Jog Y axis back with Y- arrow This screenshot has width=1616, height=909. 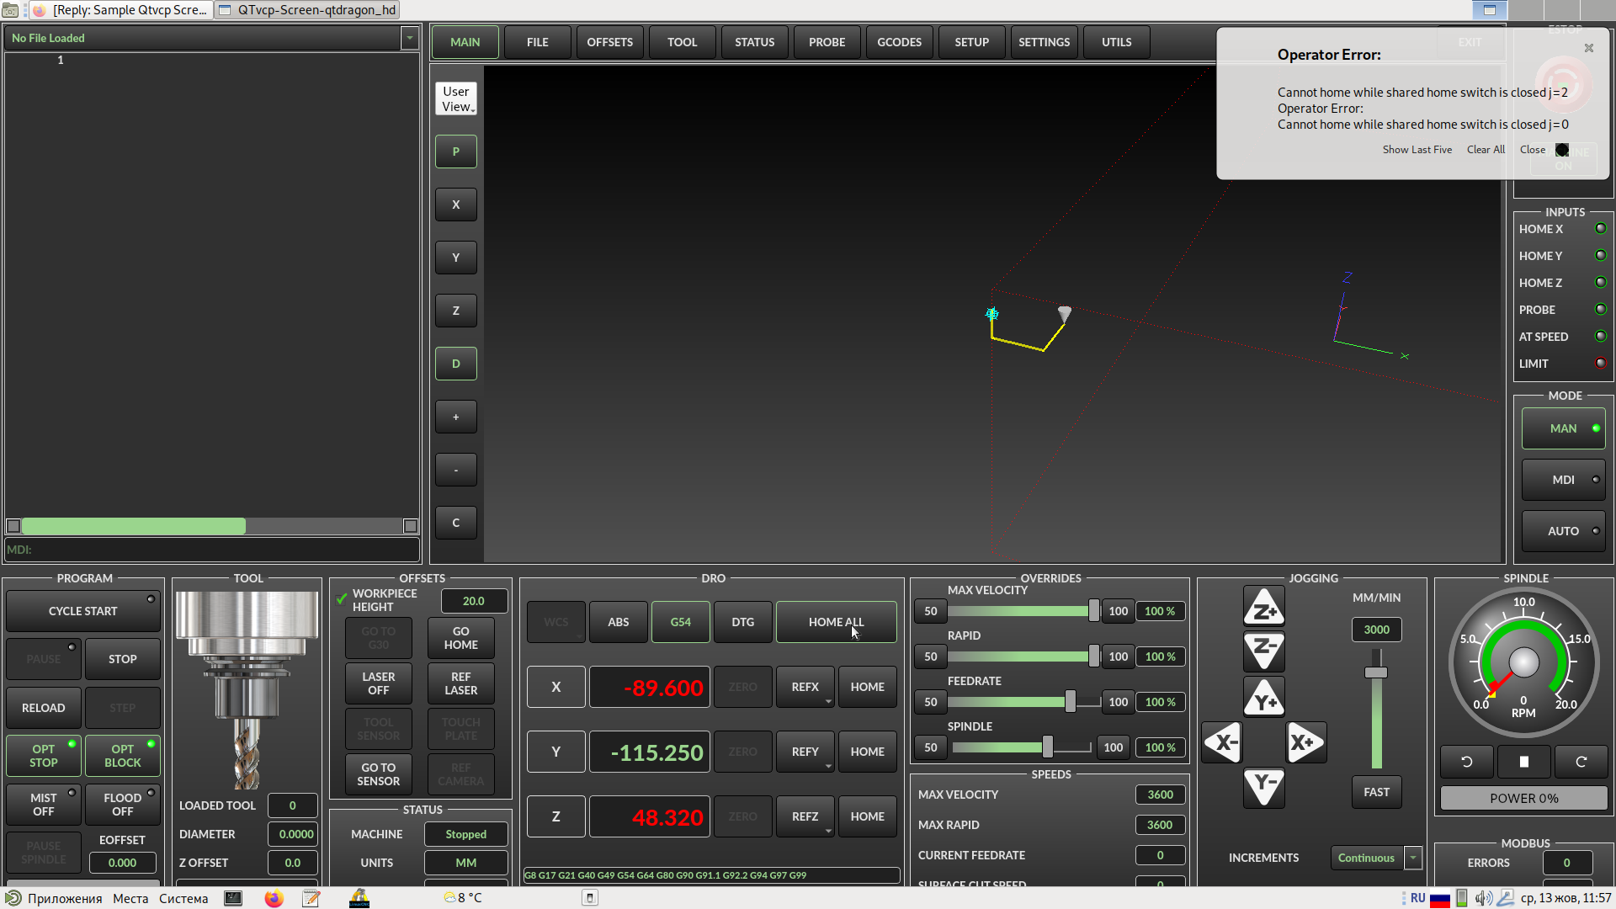tap(1263, 788)
